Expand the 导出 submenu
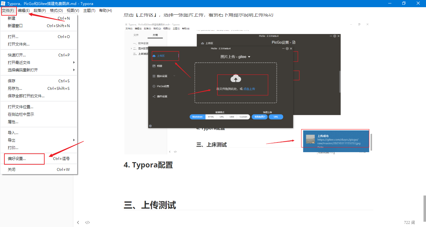Image resolution: width=426 pixels, height=227 pixels. coord(39,140)
